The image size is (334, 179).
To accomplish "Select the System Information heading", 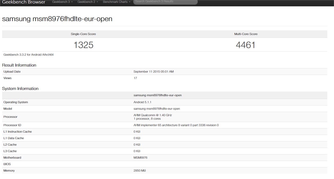I will [x=20, y=89].
